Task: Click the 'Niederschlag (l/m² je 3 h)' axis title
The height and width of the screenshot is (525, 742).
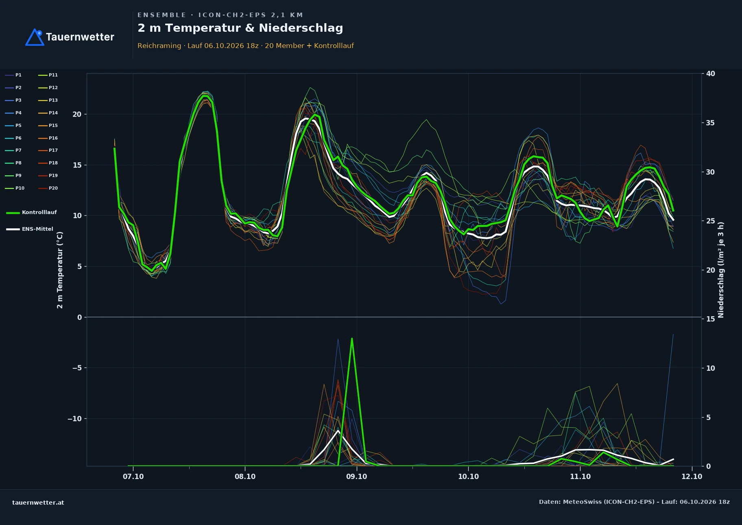Action: point(721,270)
